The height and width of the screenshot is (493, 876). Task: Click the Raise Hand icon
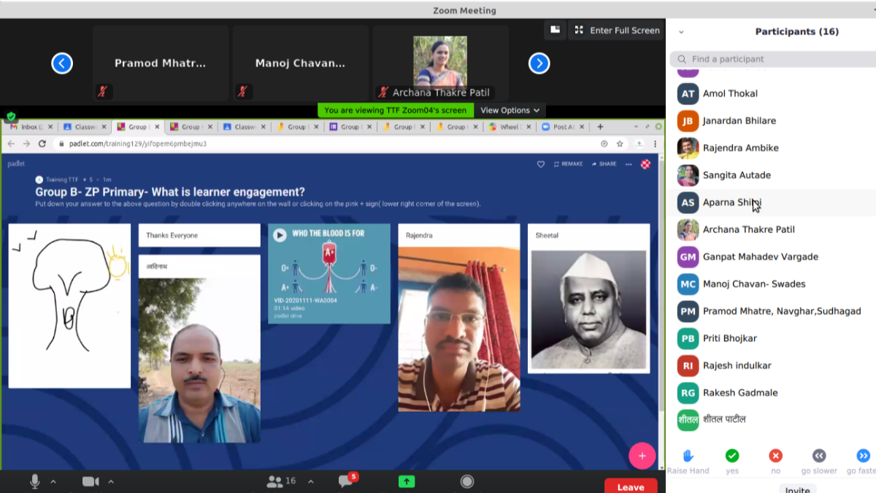pos(688,456)
